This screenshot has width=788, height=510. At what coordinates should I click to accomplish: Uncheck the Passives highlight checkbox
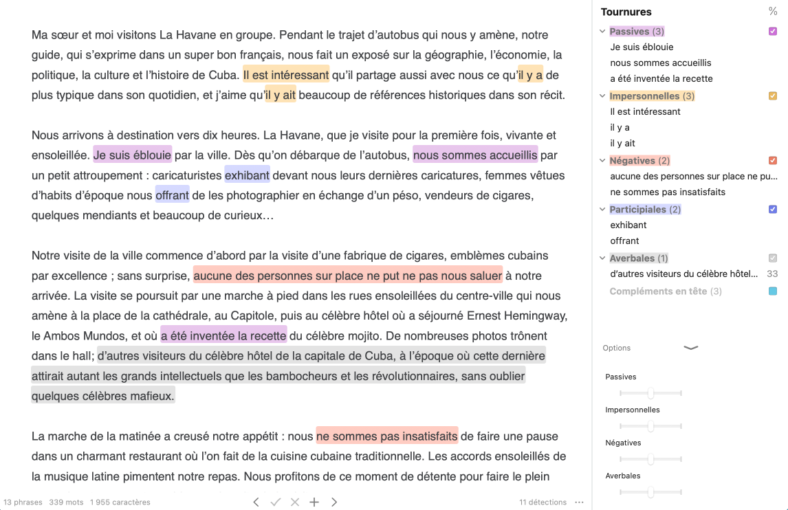[x=773, y=31]
